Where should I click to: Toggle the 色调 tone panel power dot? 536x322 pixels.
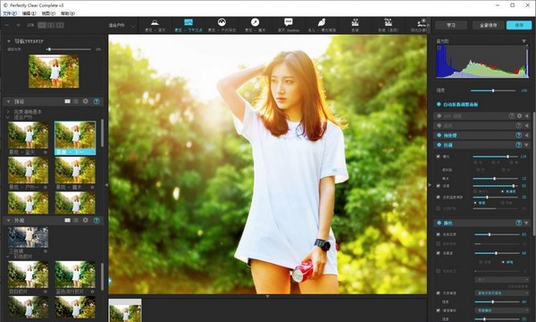440,145
